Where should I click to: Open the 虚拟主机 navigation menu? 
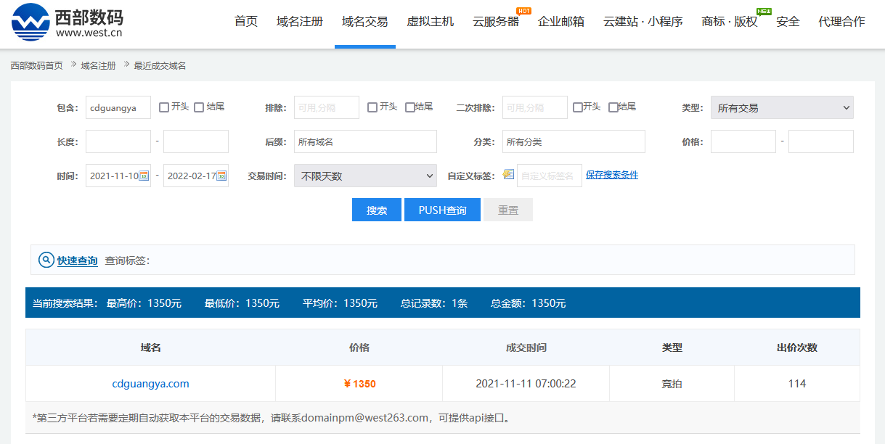point(430,22)
